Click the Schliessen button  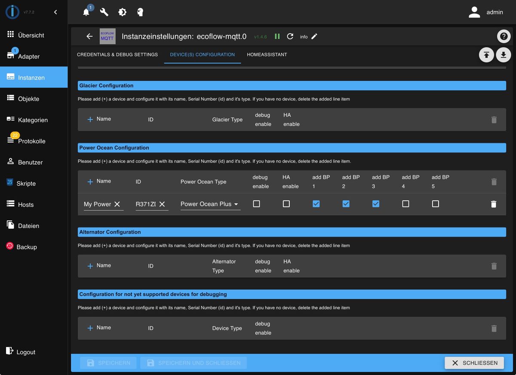tap(474, 363)
